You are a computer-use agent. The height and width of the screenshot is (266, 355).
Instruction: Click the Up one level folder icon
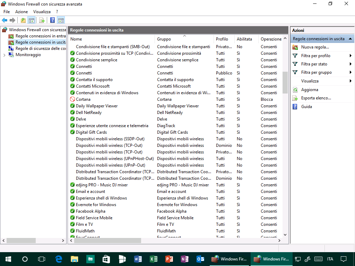point(23,20)
